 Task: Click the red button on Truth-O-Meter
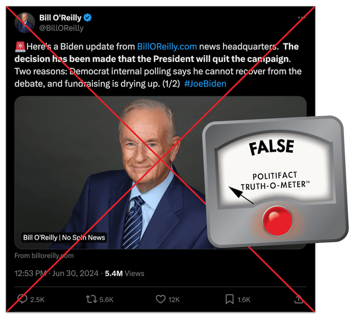point(277,221)
